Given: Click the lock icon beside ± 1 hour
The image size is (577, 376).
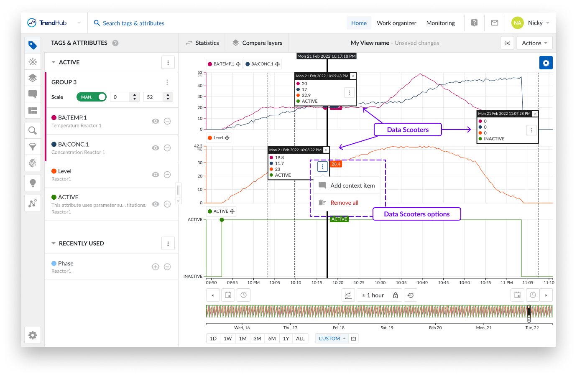Looking at the screenshot, I should tap(396, 295).
